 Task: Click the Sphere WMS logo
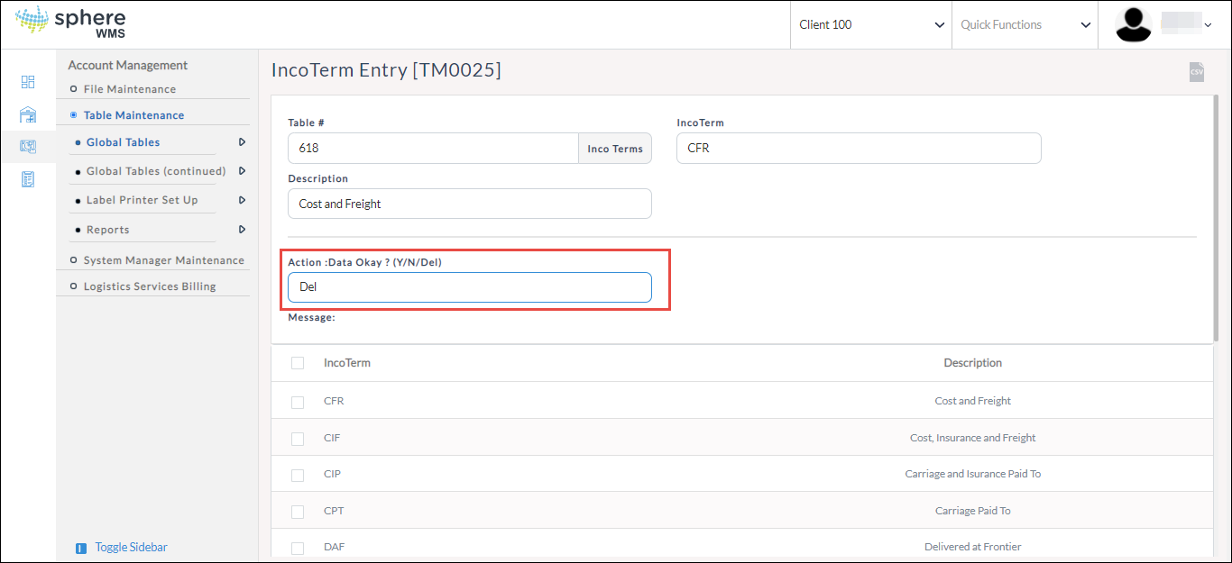click(x=70, y=24)
